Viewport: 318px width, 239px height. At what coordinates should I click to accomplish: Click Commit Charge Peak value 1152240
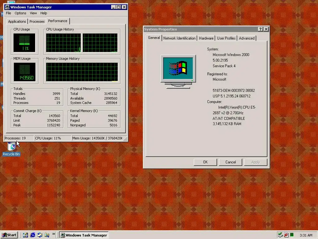click(53, 125)
